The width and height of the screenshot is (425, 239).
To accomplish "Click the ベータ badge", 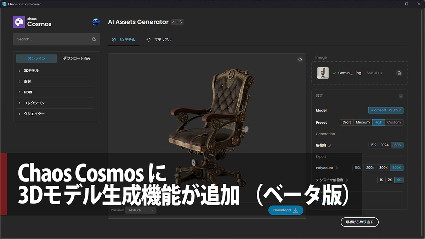I will pos(177,22).
